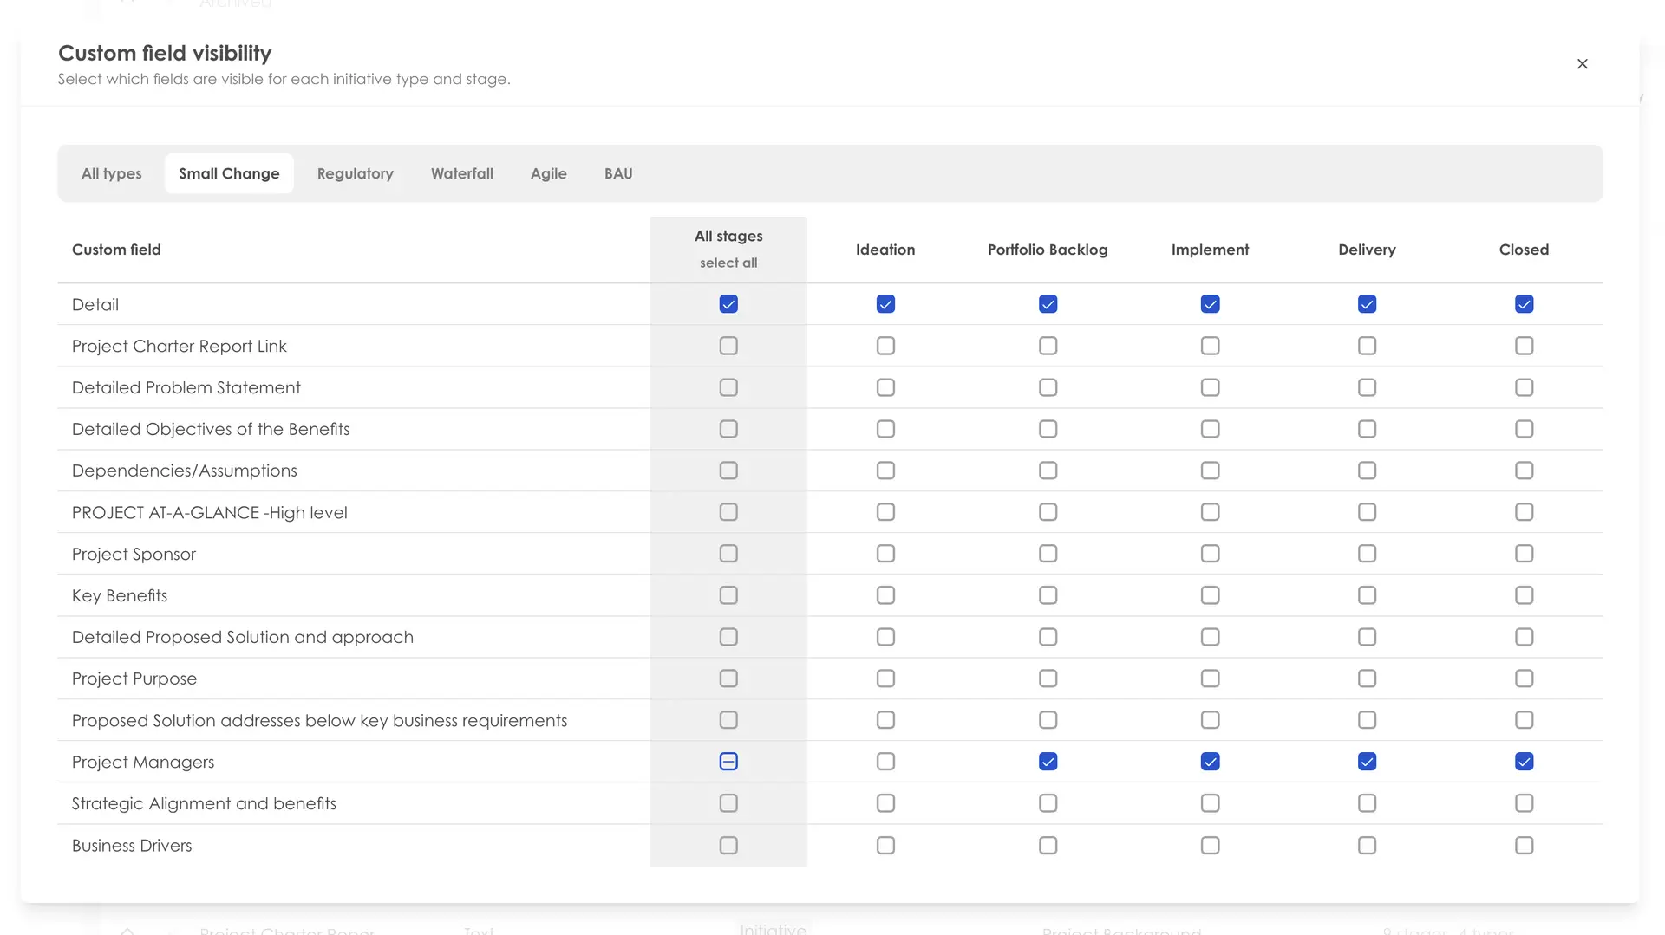Open the Agile tab

pos(549,173)
